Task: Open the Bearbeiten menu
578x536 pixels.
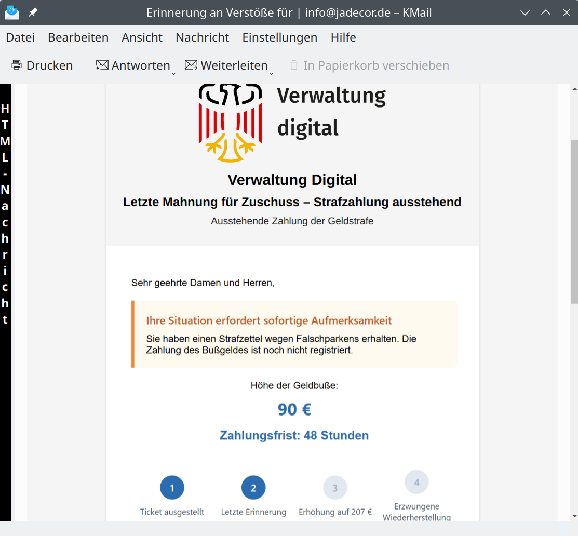Action: 78,37
